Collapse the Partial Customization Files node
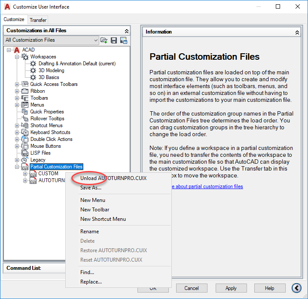308x299 pixels. tap(17, 167)
